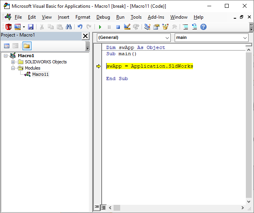Viewport: 254px width, 213px height.
Task: Open the Run menu
Action: [x=120, y=17]
